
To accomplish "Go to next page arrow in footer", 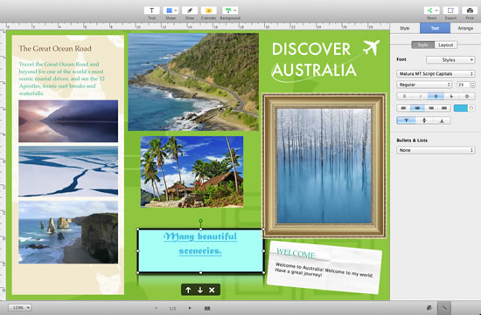I will tap(190, 308).
